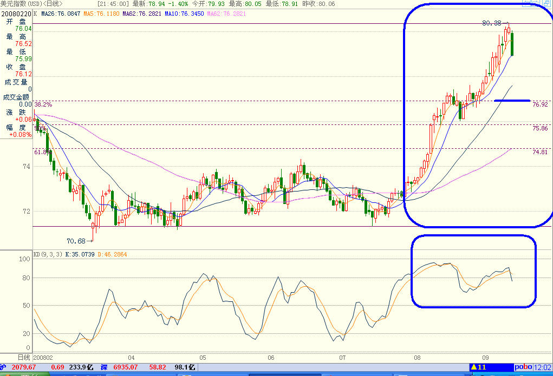
Task: Click the 05 month label on date axis
Action: (x=203, y=358)
